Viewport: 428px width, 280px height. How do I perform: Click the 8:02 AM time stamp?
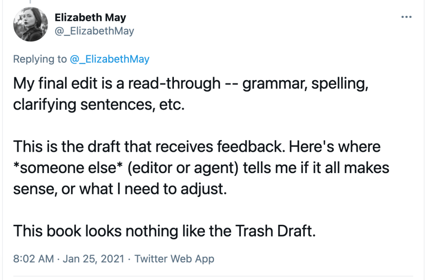[33, 259]
